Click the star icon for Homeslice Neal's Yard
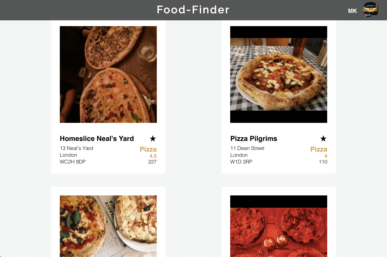 pos(153,139)
